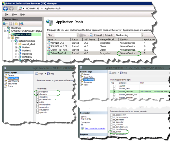Sort by the Name column header

(x=59, y=39)
